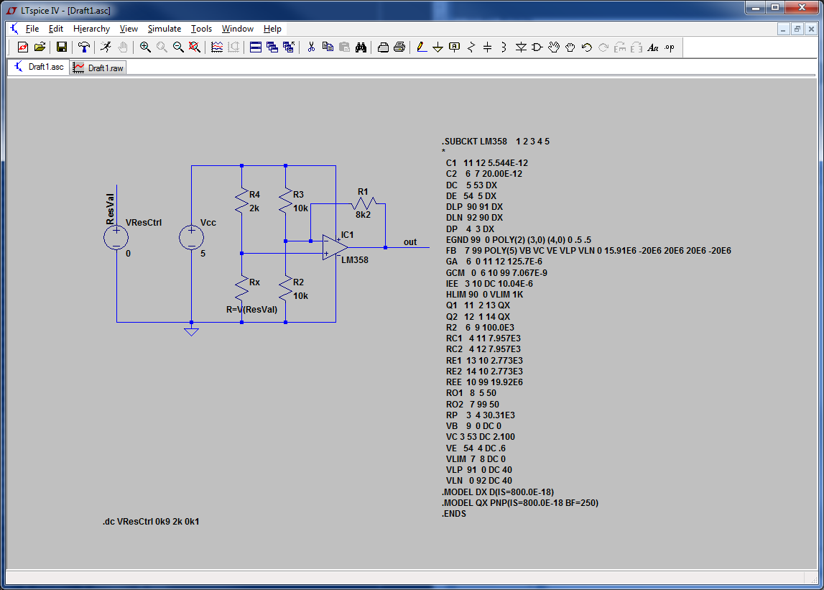The width and height of the screenshot is (824, 590).
Task: Click the '.ENDS' text line
Action: pos(454,514)
